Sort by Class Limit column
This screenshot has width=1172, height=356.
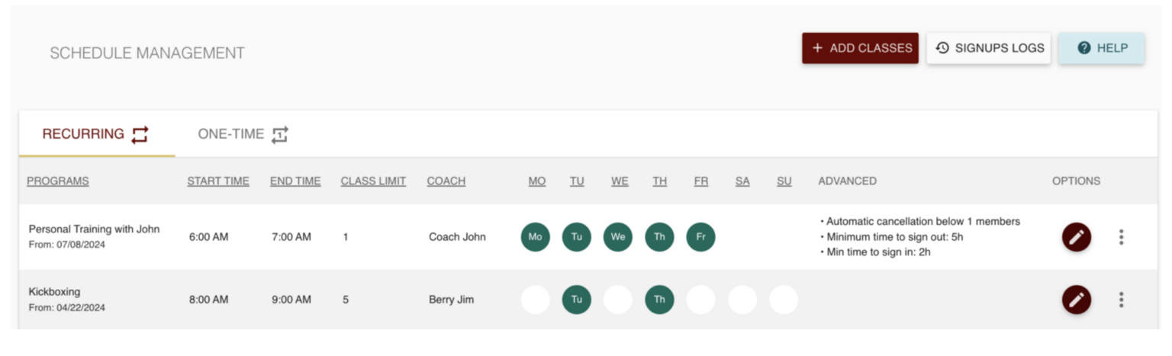tap(373, 181)
